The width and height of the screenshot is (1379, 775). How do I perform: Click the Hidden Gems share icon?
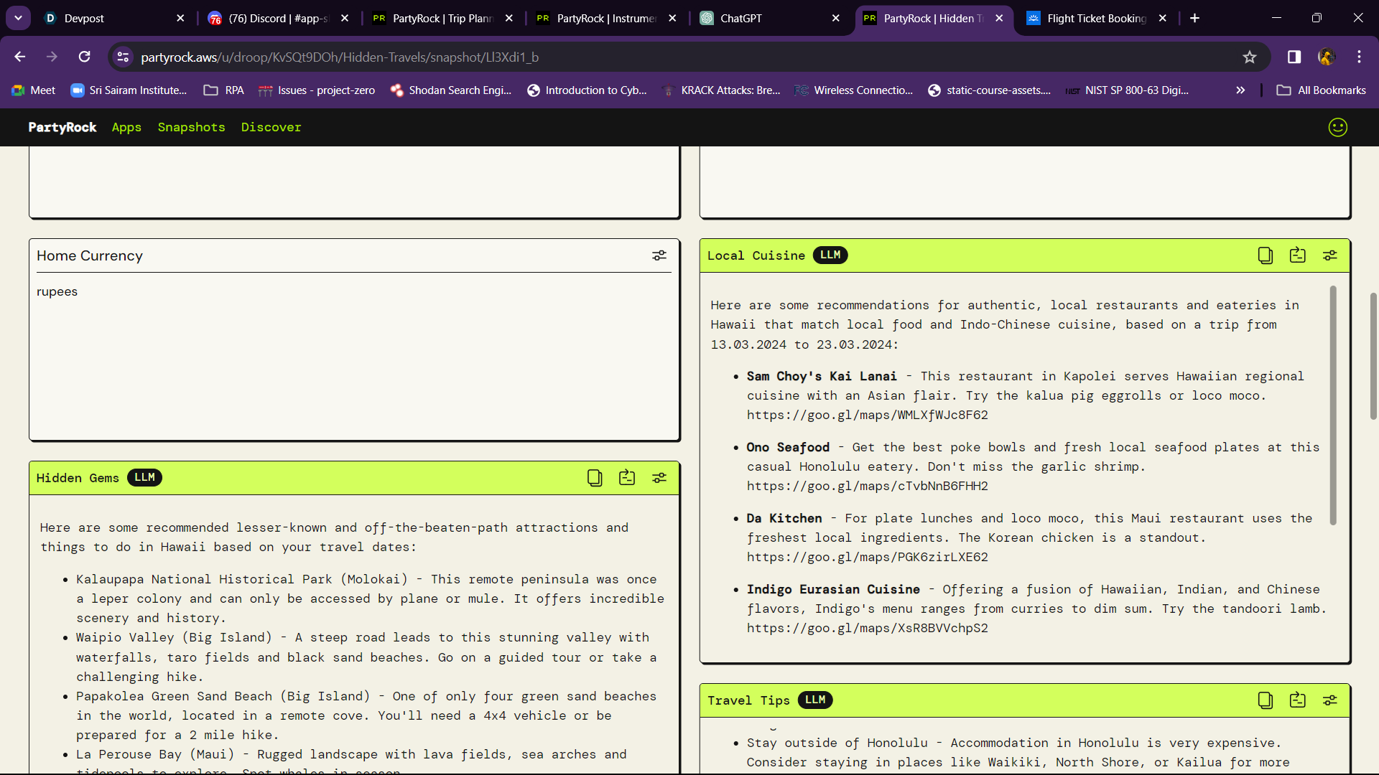(x=626, y=478)
